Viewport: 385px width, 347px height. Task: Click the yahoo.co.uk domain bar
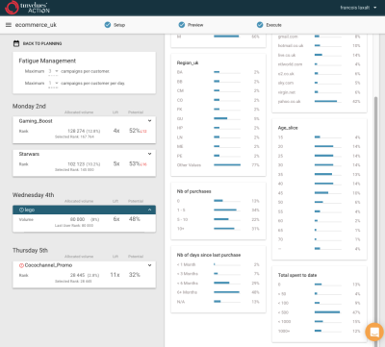pos(325,101)
